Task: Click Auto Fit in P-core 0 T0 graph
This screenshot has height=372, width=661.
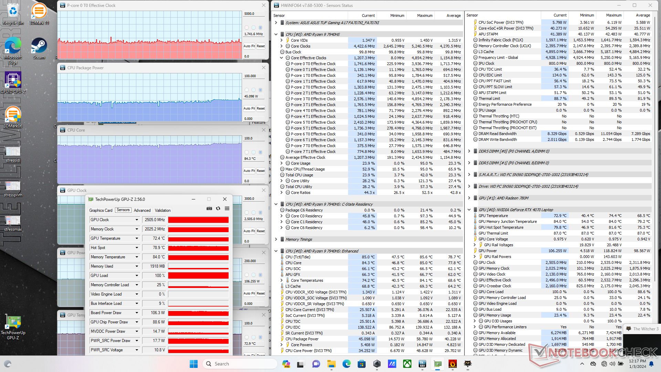Action: 249,46
